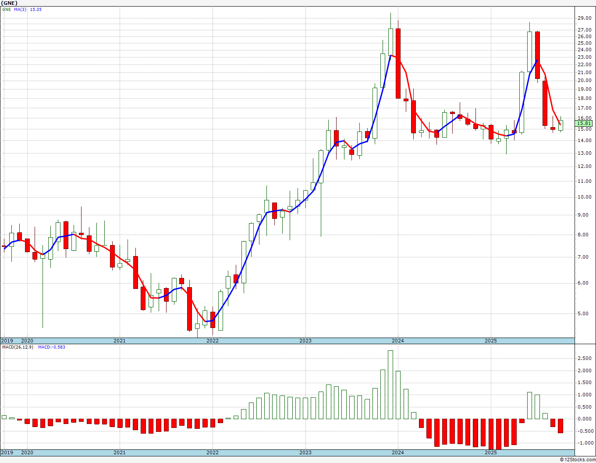This screenshot has width=596, height=463.
Task: Click the 2022 label on price time axis
Action: tap(213, 341)
